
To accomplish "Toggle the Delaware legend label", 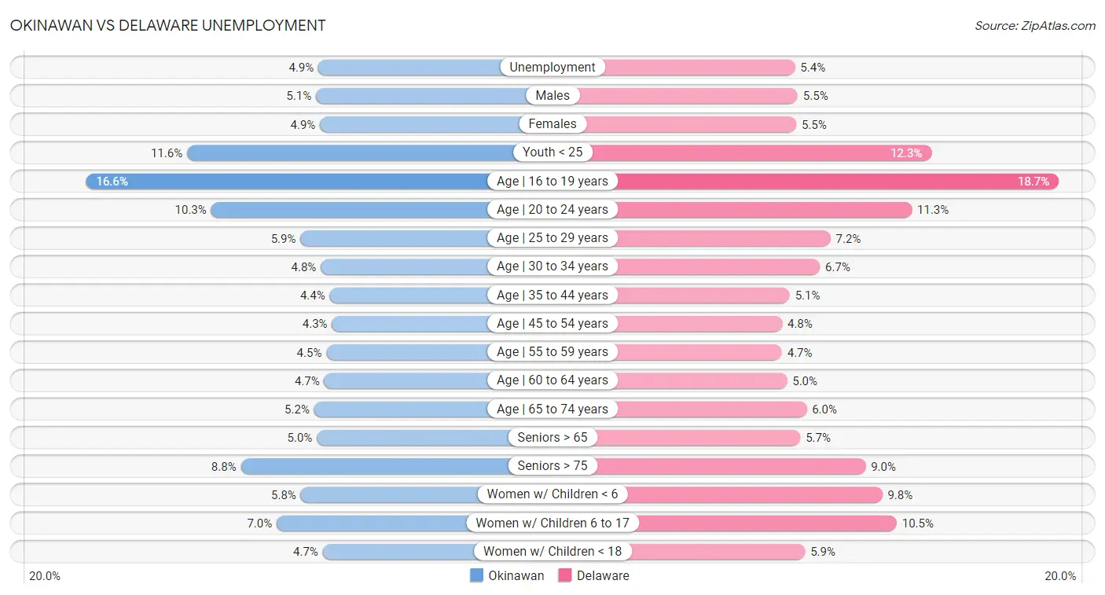I will (x=603, y=575).
